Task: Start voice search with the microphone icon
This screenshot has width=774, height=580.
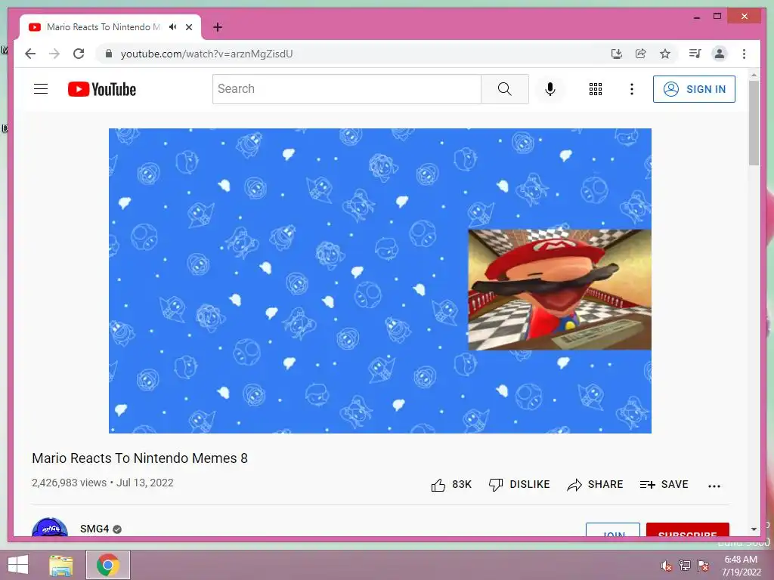Action: (x=550, y=89)
